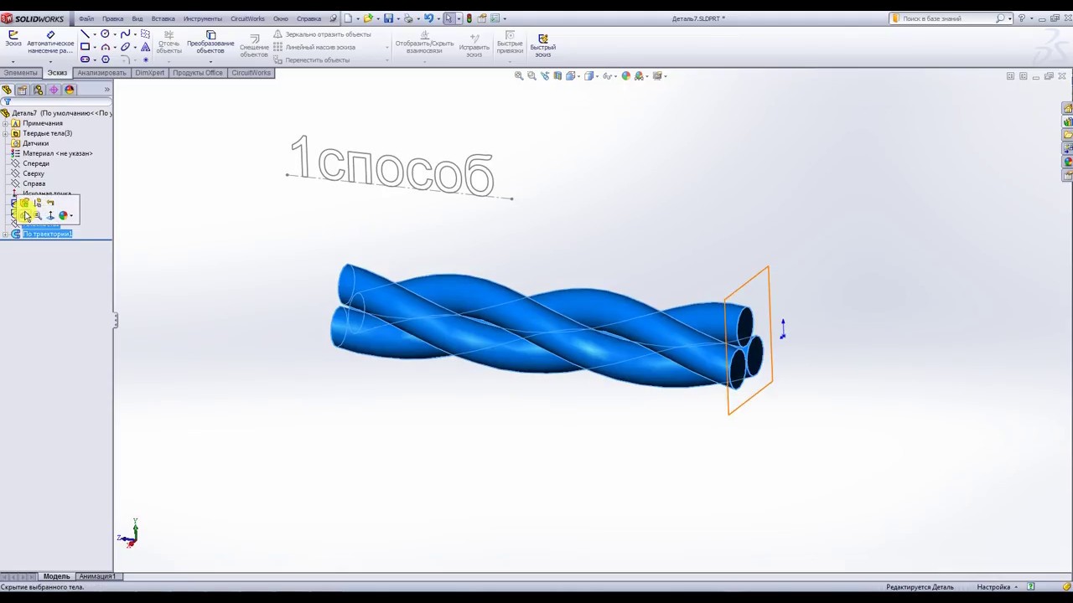Click Линейный массив эскиза button

(x=314, y=47)
